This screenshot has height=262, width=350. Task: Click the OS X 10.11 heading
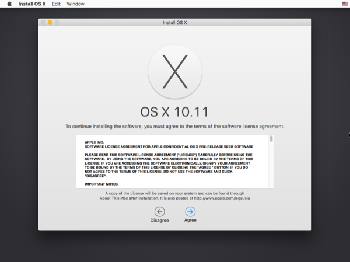[175, 111]
